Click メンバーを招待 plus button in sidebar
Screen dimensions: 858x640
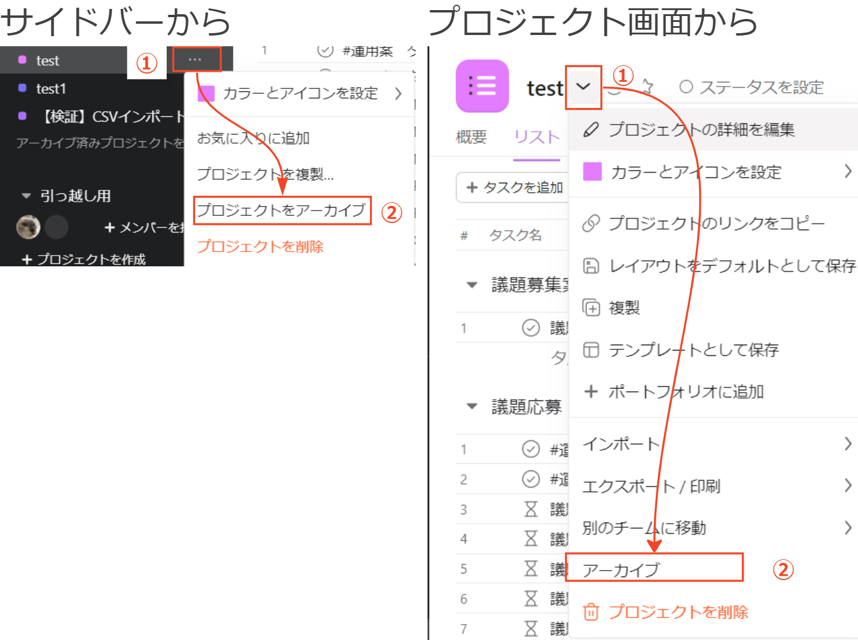(x=144, y=227)
